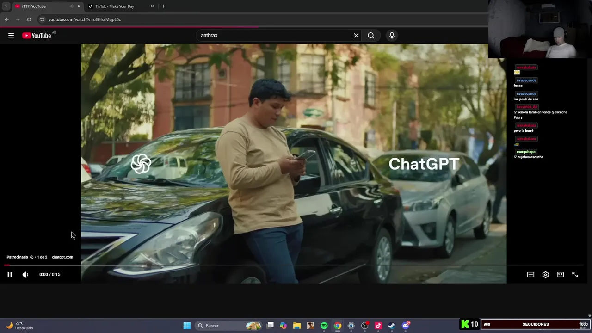Start voice search with the microphone
The image size is (592, 333).
[x=392, y=36]
